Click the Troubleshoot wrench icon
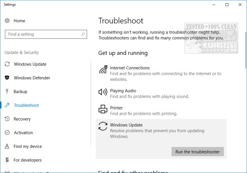Image resolution: width=247 pixels, height=173 pixels. click(7, 105)
